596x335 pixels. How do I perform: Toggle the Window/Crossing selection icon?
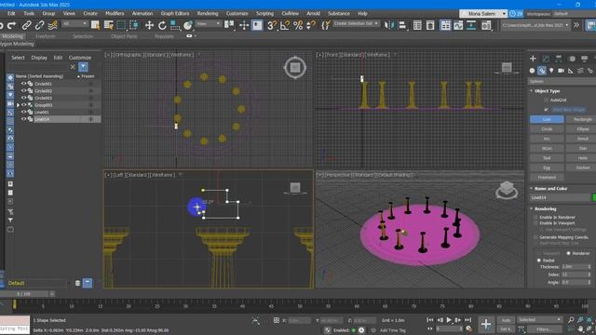point(134,25)
